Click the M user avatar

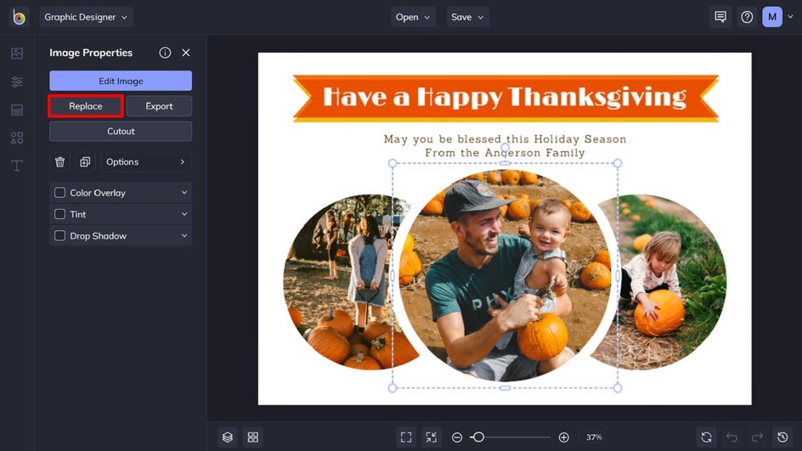click(772, 17)
